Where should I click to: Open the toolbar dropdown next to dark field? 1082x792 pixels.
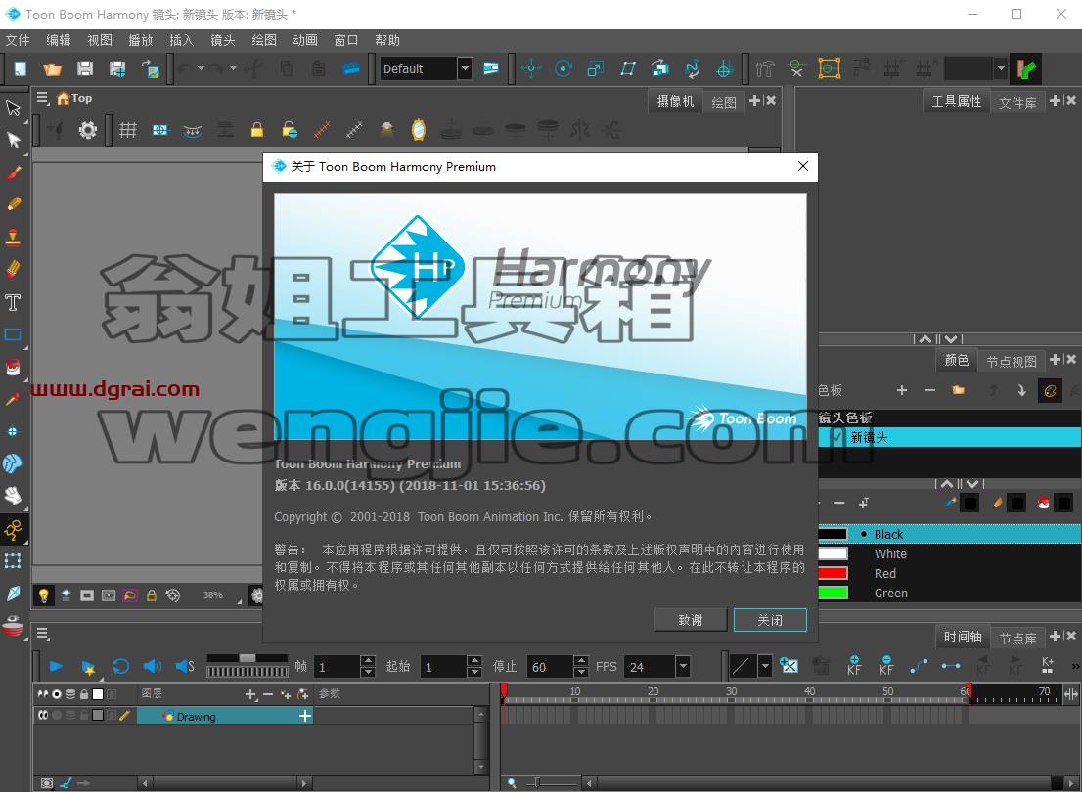[x=1001, y=68]
